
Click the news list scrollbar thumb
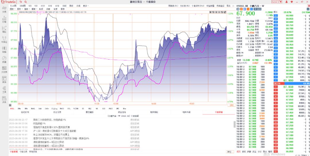tap(235, 124)
